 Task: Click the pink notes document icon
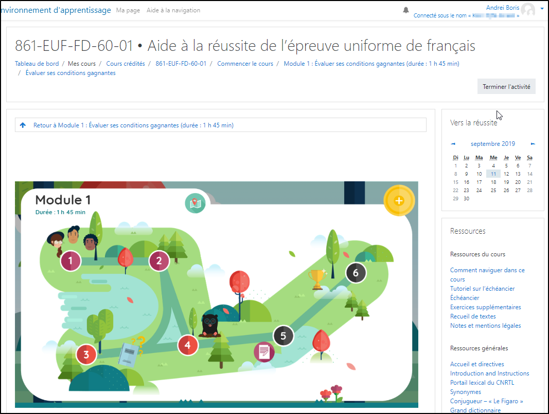tap(264, 352)
